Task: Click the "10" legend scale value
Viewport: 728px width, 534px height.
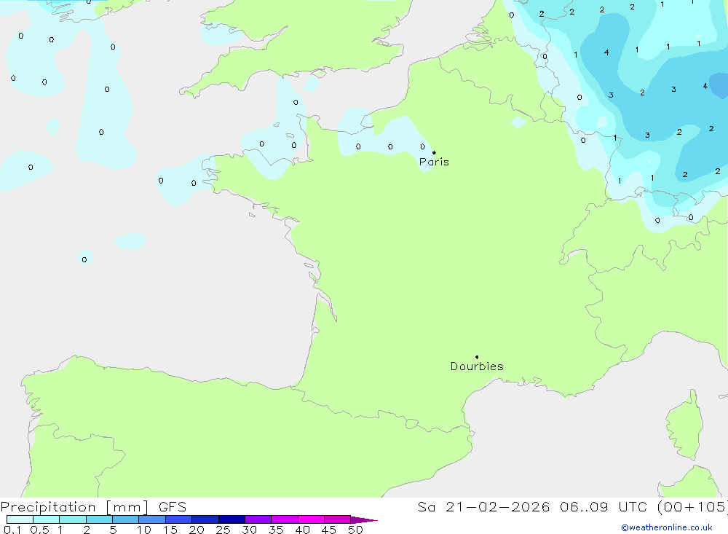Action: [x=144, y=530]
